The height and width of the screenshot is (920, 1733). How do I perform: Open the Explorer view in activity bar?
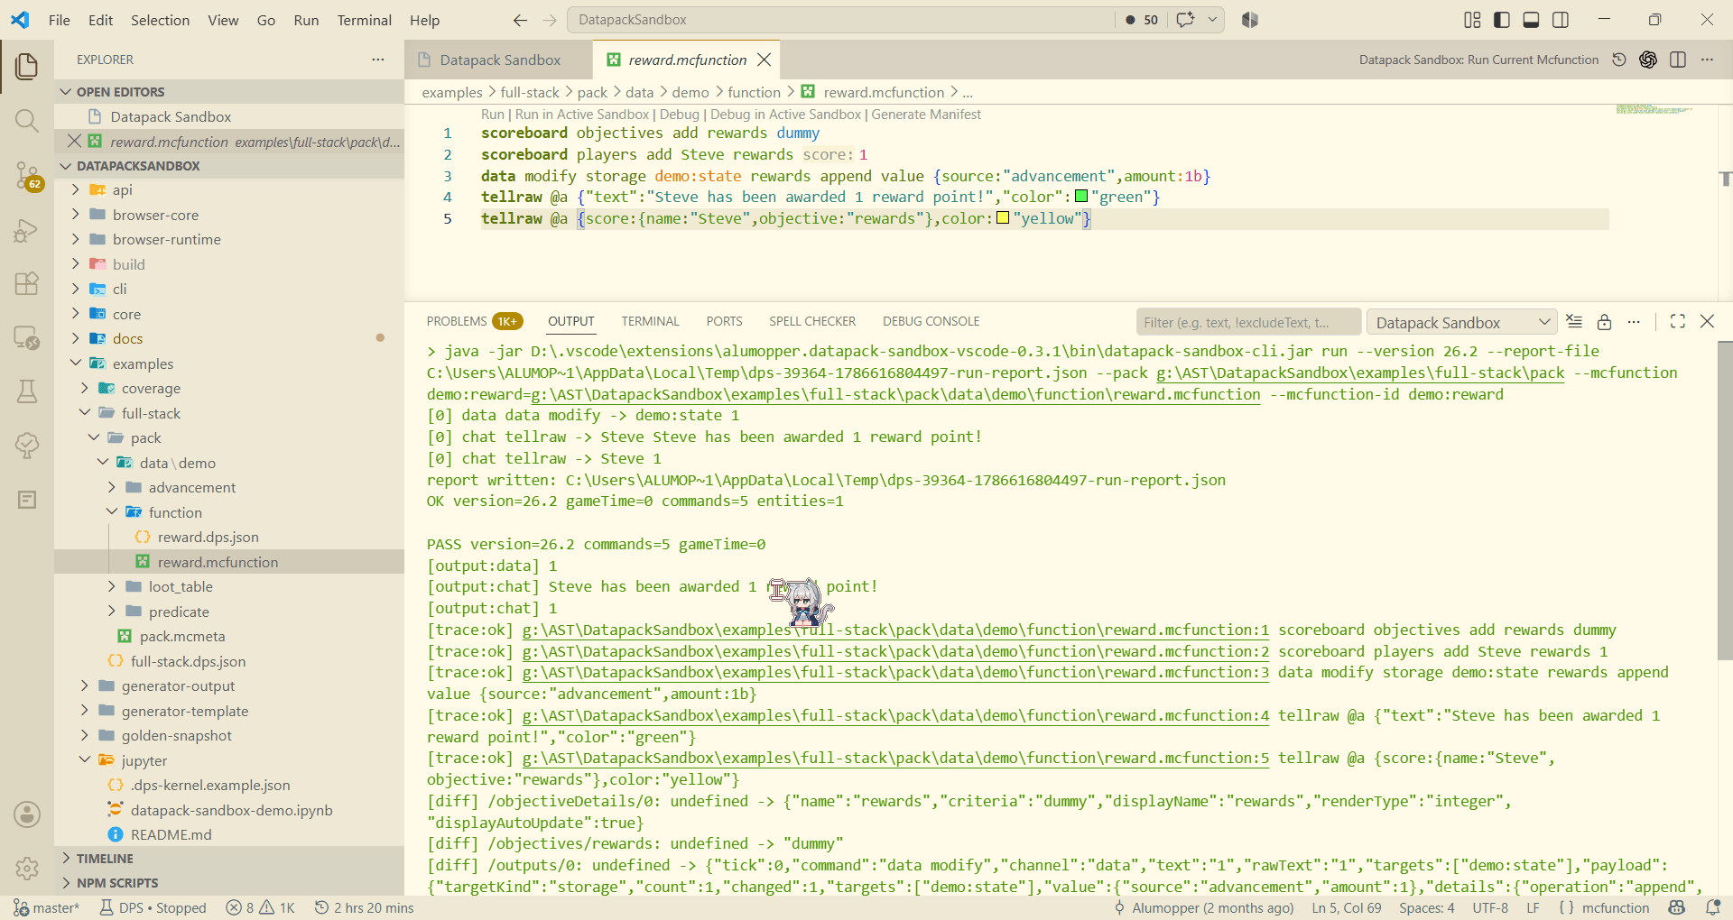[x=27, y=66]
